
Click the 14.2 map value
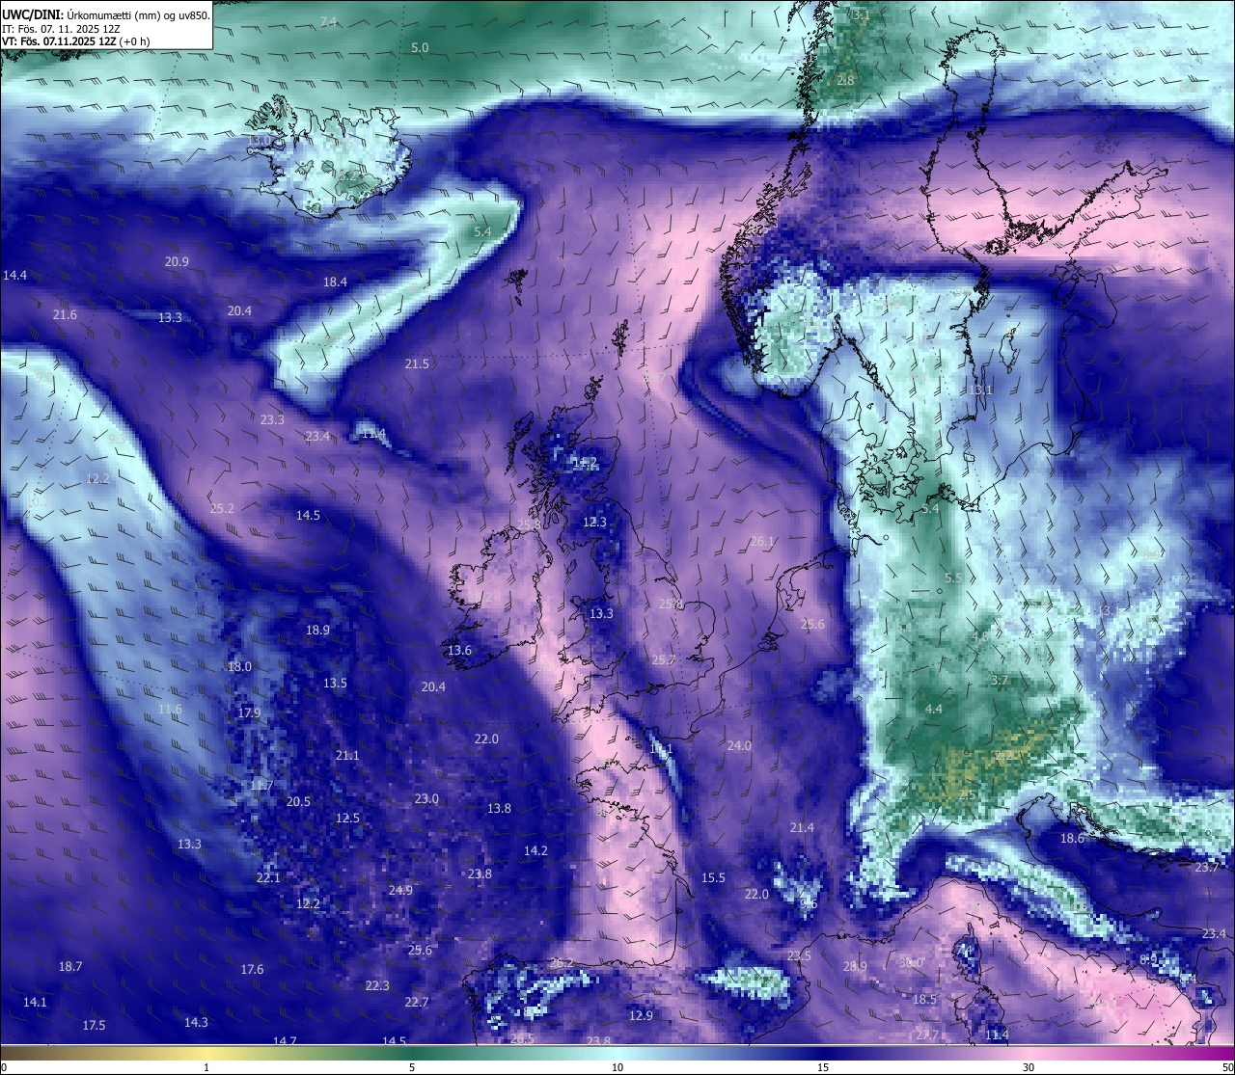coord(535,850)
